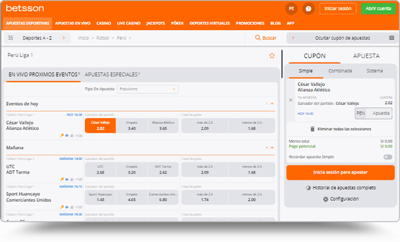Click the sports filter icon beside Deportes A-Z

point(10,37)
